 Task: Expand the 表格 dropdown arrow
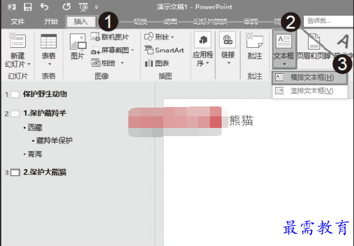[50, 65]
